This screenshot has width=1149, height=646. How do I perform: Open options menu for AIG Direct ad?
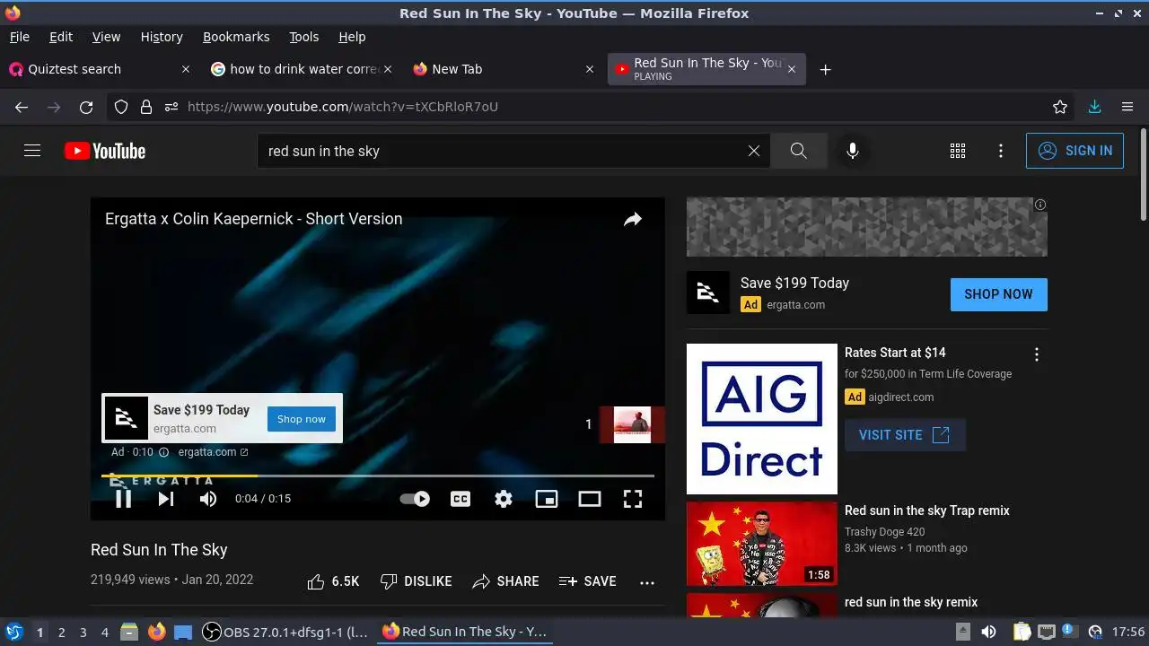point(1037,354)
